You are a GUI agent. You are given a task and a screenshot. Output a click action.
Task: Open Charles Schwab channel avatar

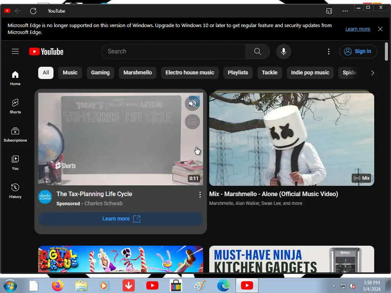coord(45,197)
